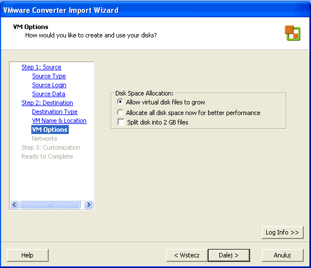Open Help for the wizard
This screenshot has height=268, width=311.
pos(27,255)
